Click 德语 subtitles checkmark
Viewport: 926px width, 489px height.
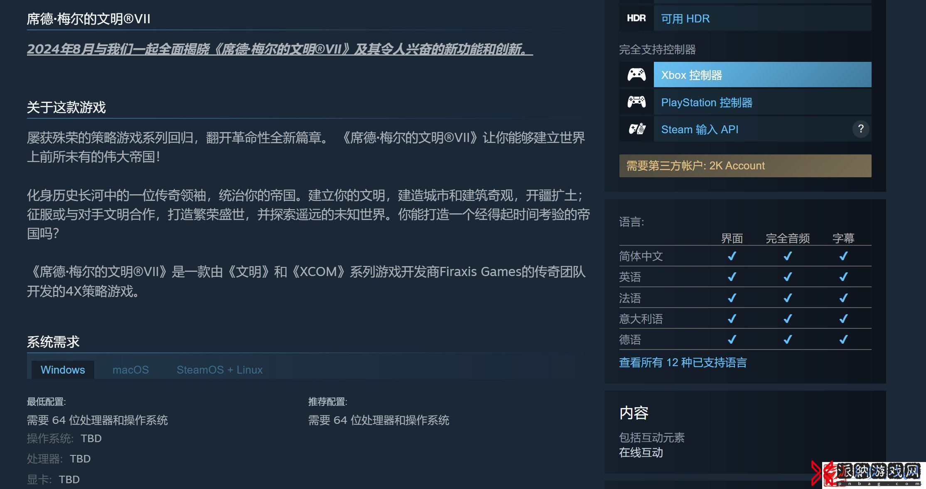pos(843,340)
